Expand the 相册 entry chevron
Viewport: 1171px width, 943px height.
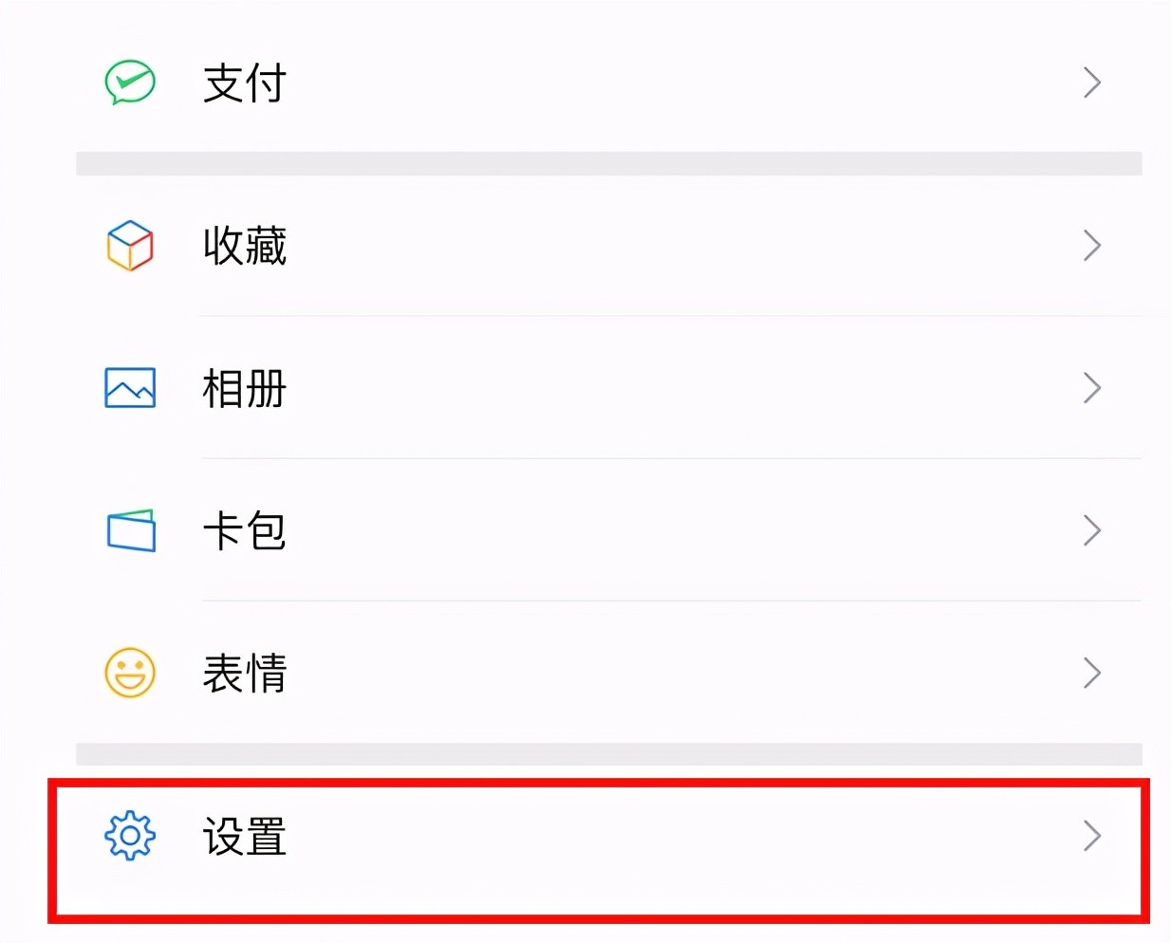pos(1092,388)
